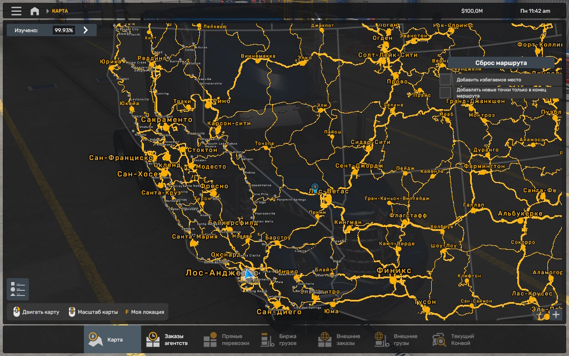Open the hamburger main menu
Image resolution: width=569 pixels, height=356 pixels.
coord(16,11)
